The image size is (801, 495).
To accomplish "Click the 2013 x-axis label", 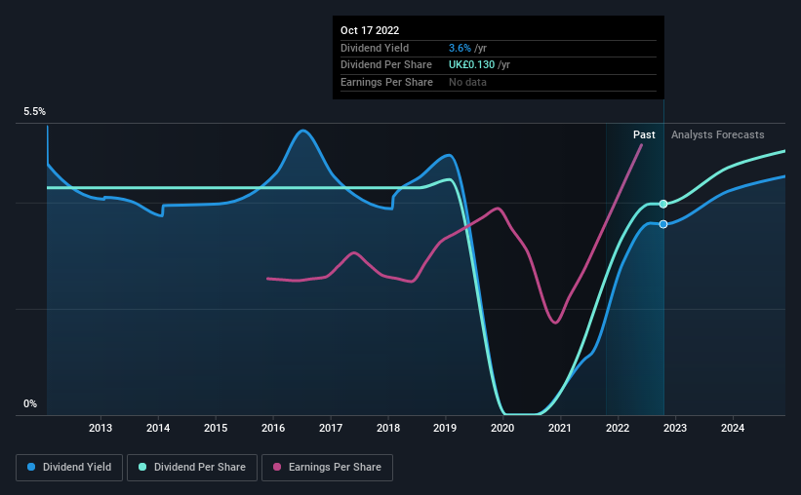I will 100,428.
